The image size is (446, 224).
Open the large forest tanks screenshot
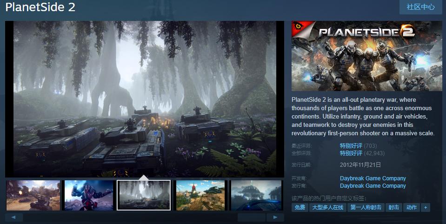[144, 99]
